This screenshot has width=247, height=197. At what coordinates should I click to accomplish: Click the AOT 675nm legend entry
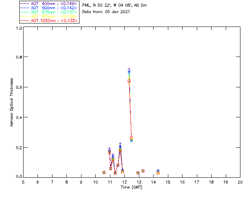[49, 12]
